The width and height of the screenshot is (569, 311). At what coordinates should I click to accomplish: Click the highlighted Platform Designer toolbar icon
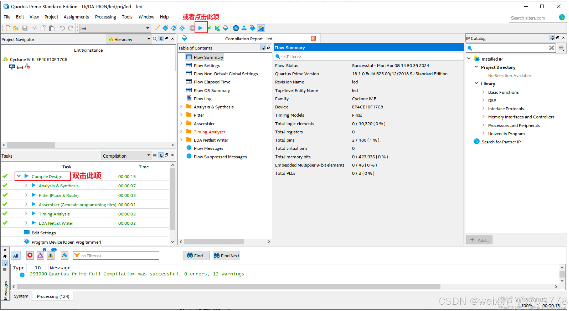click(x=261, y=28)
